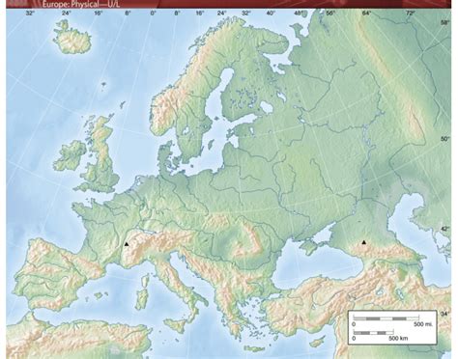The height and width of the screenshot is (359, 458).
Task: Click the 40° longitude label
Action: pyautogui.click(x=271, y=14)
